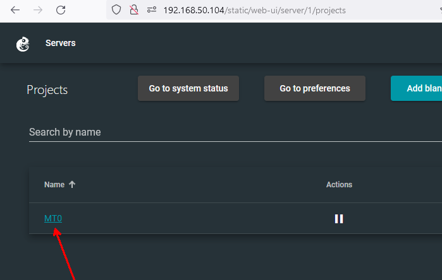Screen dimensions: 442x280
Task: Open the tracking protection shield icon
Action: point(116,10)
